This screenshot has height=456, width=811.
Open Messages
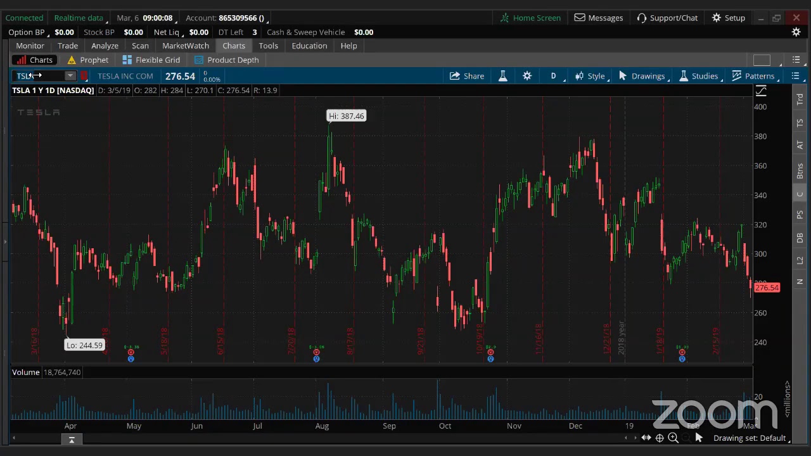[599, 18]
